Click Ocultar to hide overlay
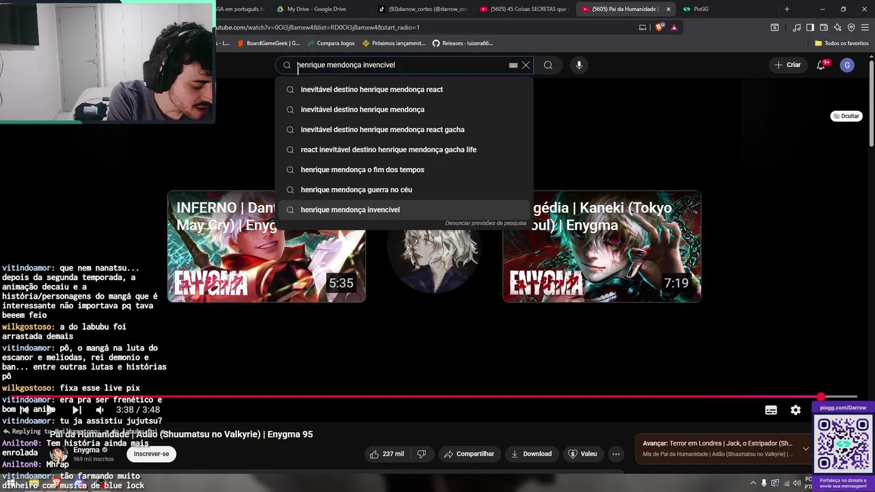This screenshot has width=875, height=492. pyautogui.click(x=846, y=116)
